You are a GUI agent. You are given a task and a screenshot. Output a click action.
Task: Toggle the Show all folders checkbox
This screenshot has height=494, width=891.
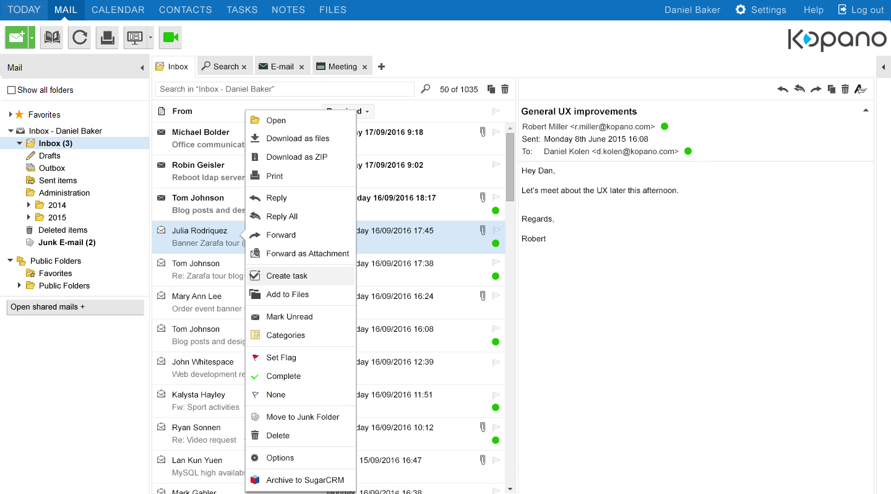(11, 90)
